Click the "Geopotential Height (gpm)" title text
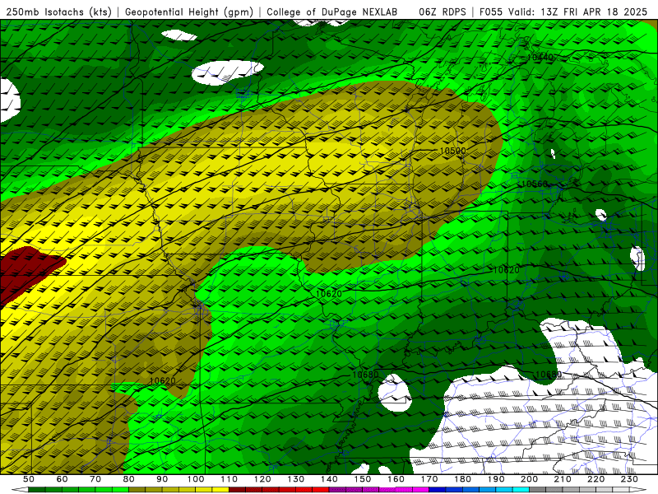 pyautogui.click(x=189, y=12)
